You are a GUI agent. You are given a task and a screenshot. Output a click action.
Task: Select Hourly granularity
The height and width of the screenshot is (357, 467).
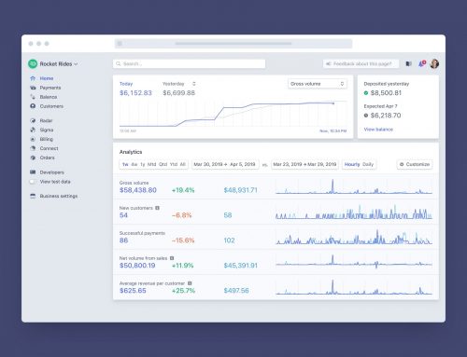click(x=352, y=164)
